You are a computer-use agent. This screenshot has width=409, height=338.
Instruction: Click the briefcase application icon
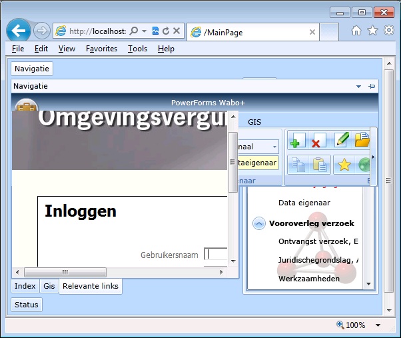[x=27, y=105]
